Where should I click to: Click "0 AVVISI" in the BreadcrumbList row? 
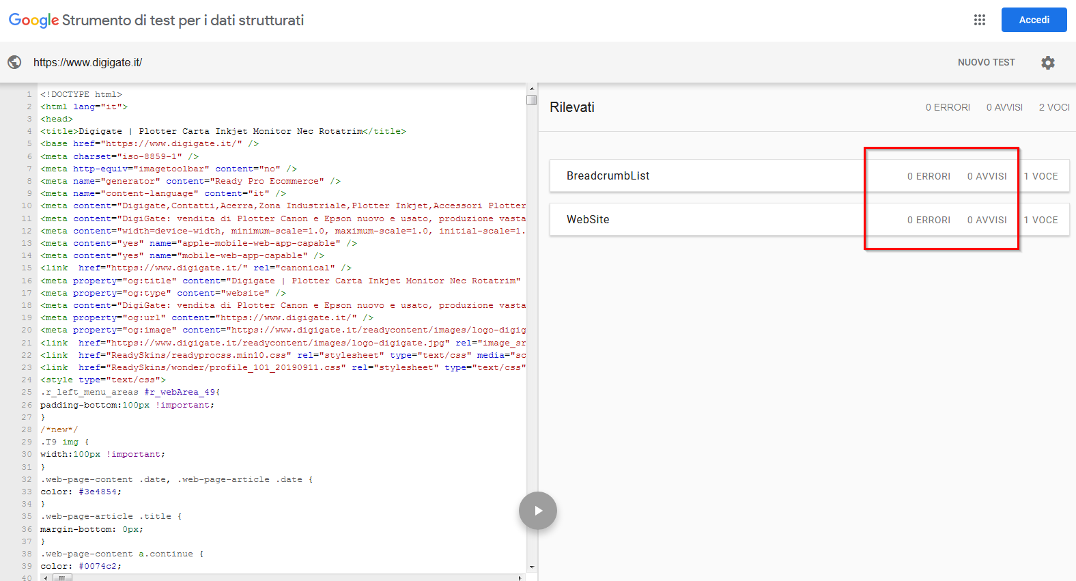pyautogui.click(x=987, y=176)
